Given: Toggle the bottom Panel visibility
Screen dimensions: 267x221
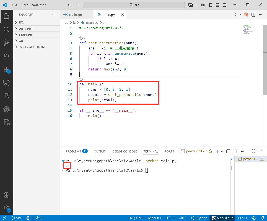Looking at the screenshot, I should [x=217, y=5].
